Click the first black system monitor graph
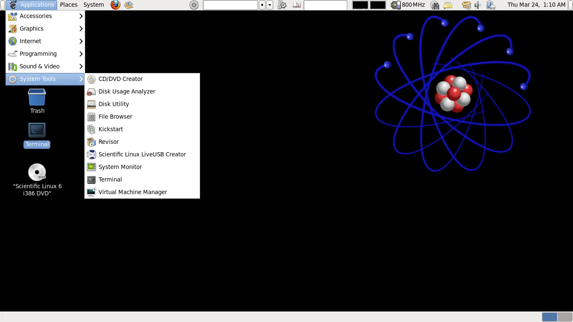This screenshot has width=573, height=322. [360, 5]
